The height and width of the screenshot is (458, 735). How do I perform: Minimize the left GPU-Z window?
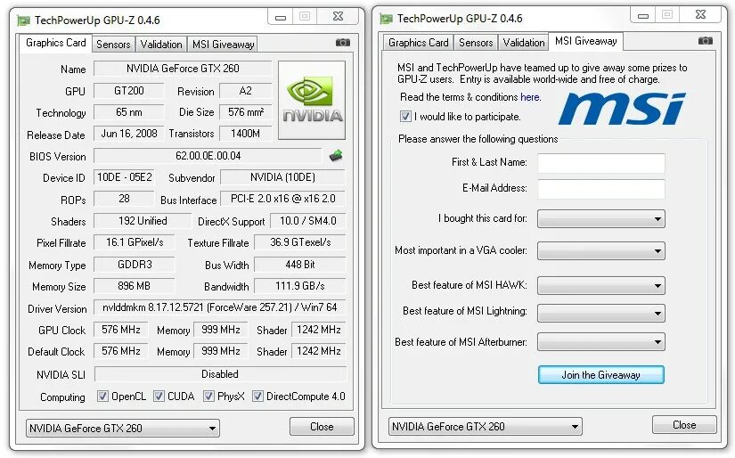pos(281,17)
